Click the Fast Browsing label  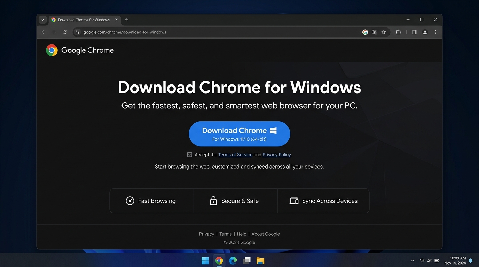(x=157, y=201)
